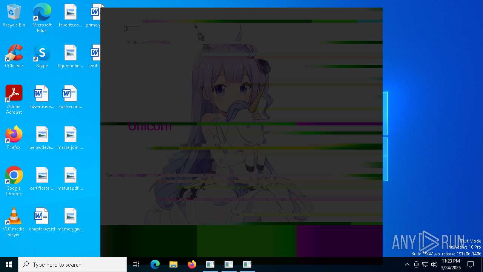Select the Google Chrome desktop shortcut
The width and height of the screenshot is (483, 272).
[14, 181]
